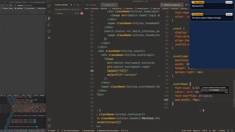The width and height of the screenshot is (235, 132).
Task: Refresh the Source Control panel
Action: click(78, 5)
